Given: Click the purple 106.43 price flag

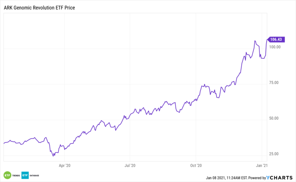Looking at the screenshot, I should pyautogui.click(x=276, y=39).
